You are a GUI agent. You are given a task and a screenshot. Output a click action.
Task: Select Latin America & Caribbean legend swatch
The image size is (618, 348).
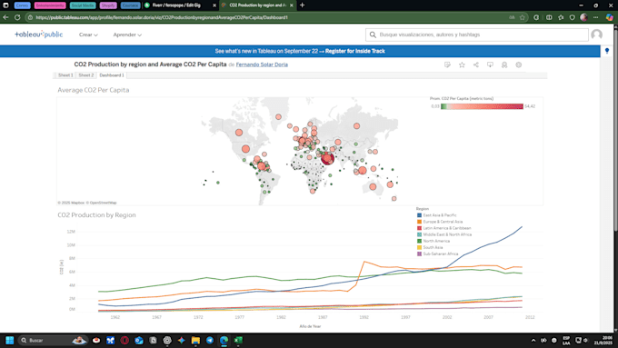(x=419, y=228)
